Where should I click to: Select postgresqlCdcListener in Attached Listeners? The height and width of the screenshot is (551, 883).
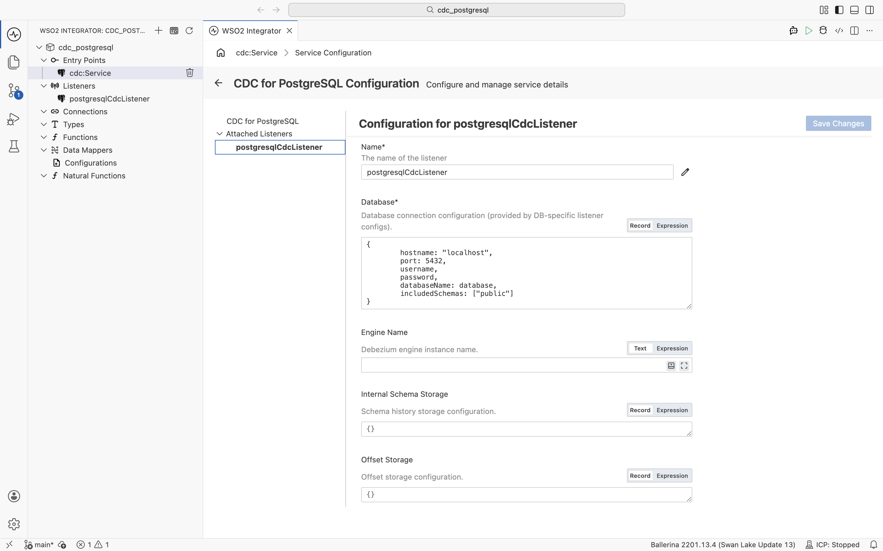pos(280,147)
